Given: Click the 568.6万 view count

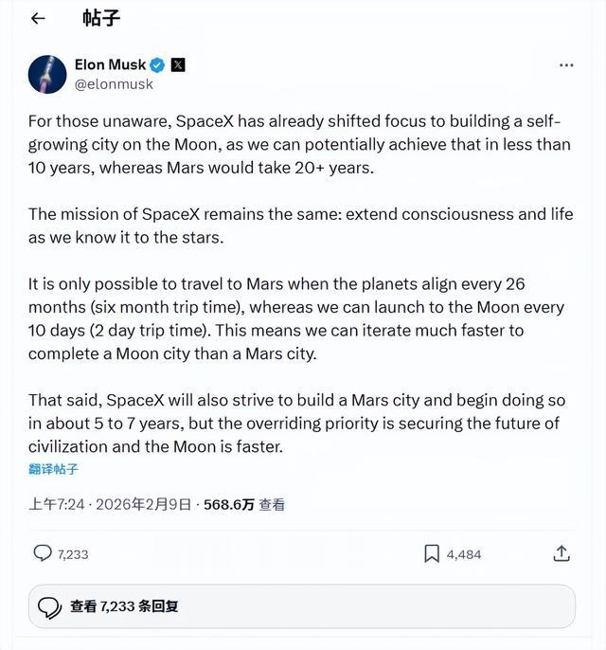Looking at the screenshot, I should [229, 505].
